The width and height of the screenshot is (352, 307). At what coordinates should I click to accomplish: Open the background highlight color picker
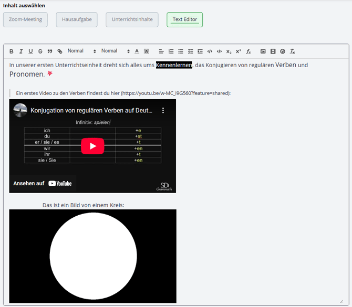[147, 51]
